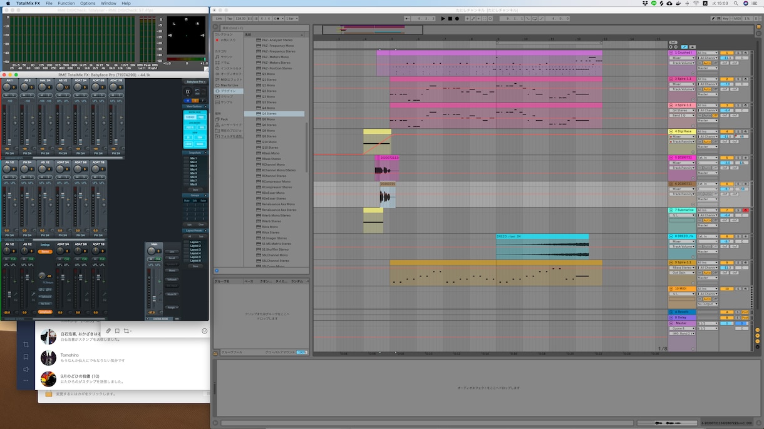The image size is (764, 429).
Task: Select the PAZ- Analyzer Stereo plugin
Action: tap(277, 40)
